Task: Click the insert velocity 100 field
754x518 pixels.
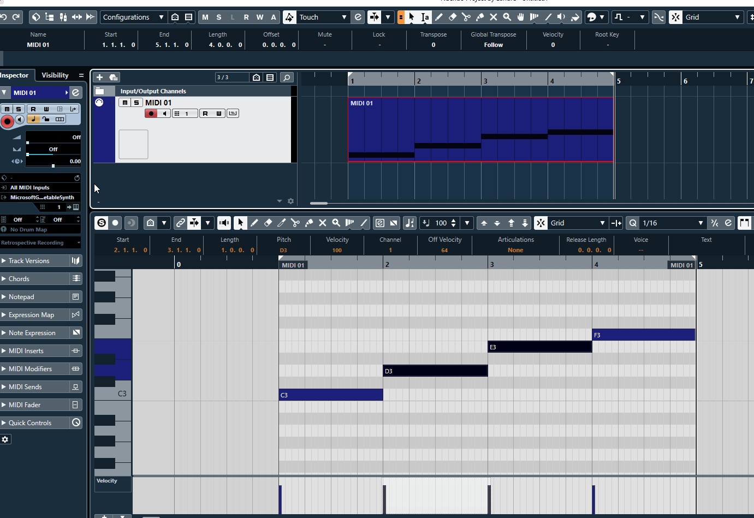Action: (x=441, y=223)
